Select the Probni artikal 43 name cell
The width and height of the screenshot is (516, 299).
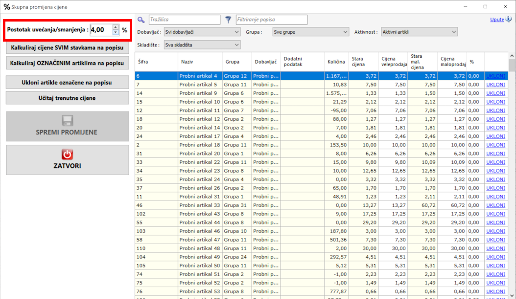(x=200, y=214)
